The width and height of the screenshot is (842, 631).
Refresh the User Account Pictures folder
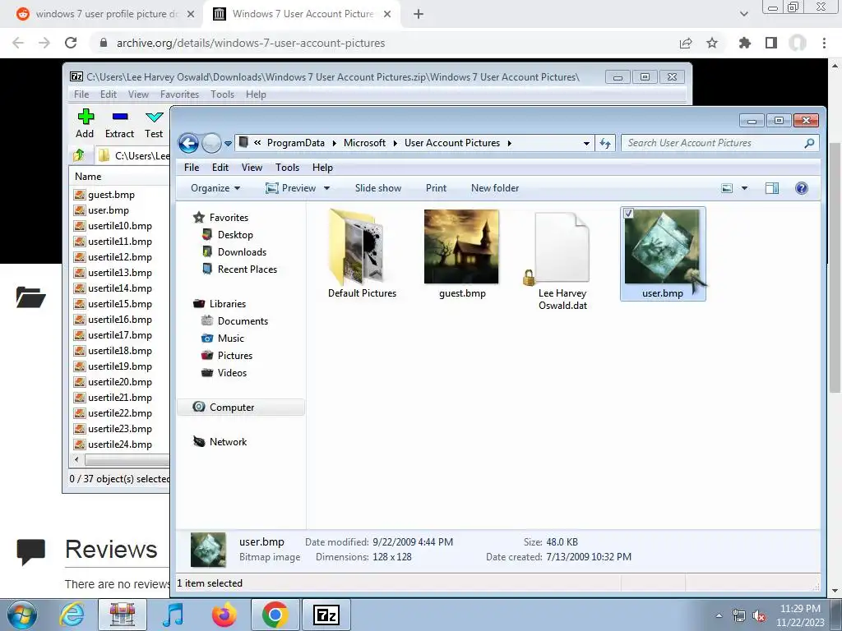pyautogui.click(x=605, y=143)
